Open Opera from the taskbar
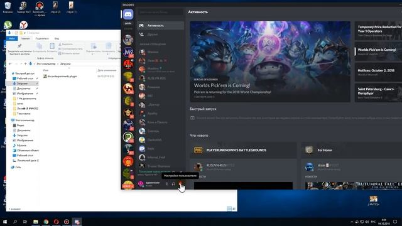 click(56, 222)
